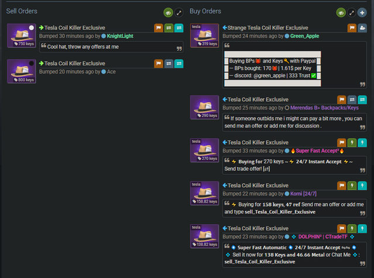Select the 319 keys Strange hat thumbnail

point(204,36)
